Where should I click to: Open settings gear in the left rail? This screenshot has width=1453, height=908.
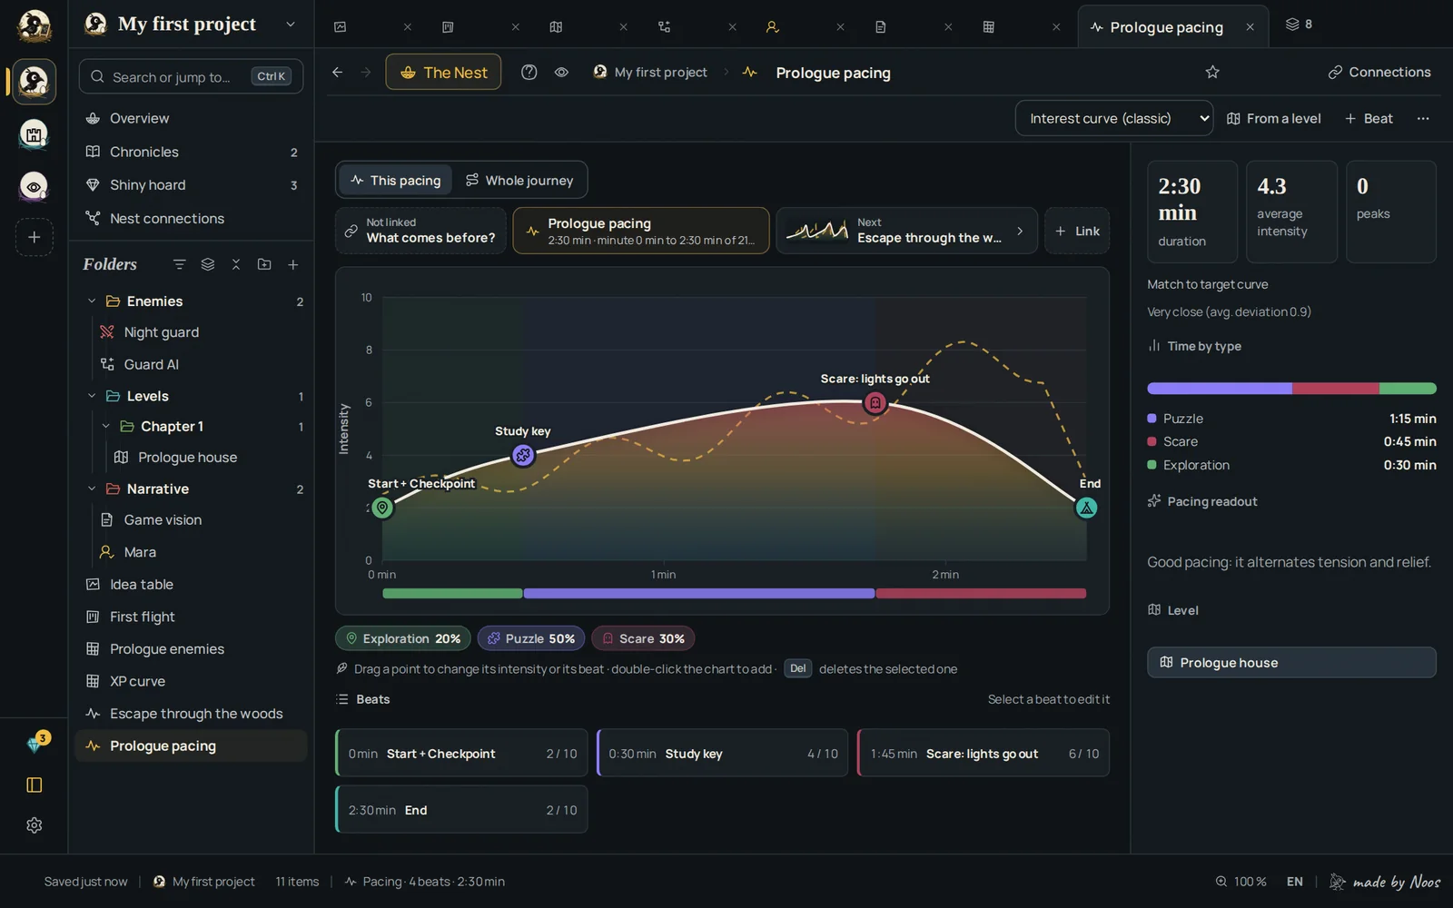34,825
